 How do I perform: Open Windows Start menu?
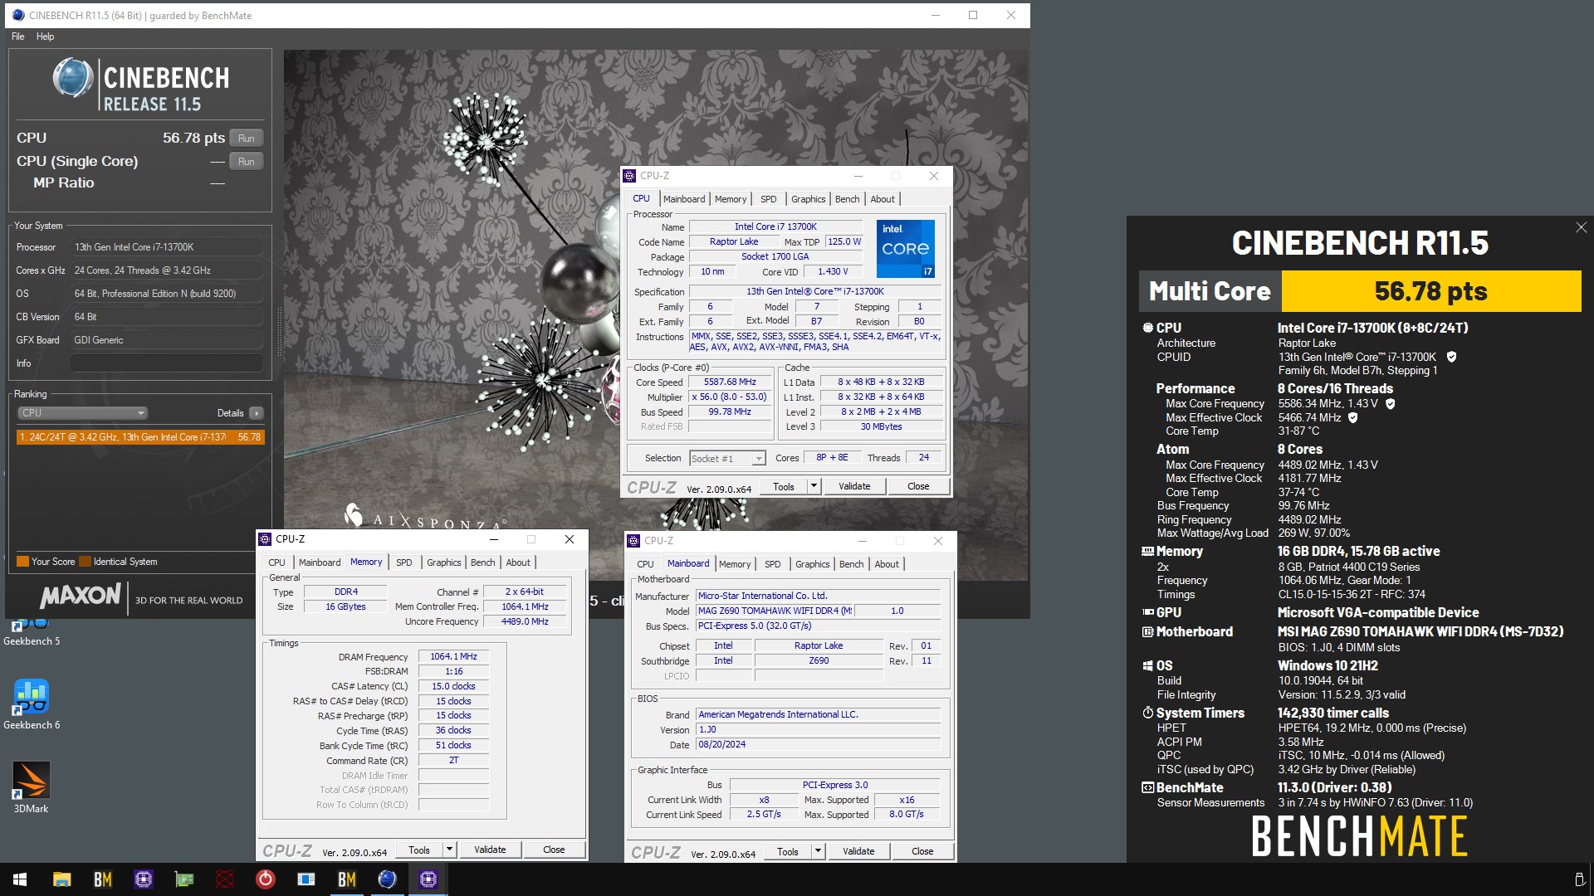[20, 879]
